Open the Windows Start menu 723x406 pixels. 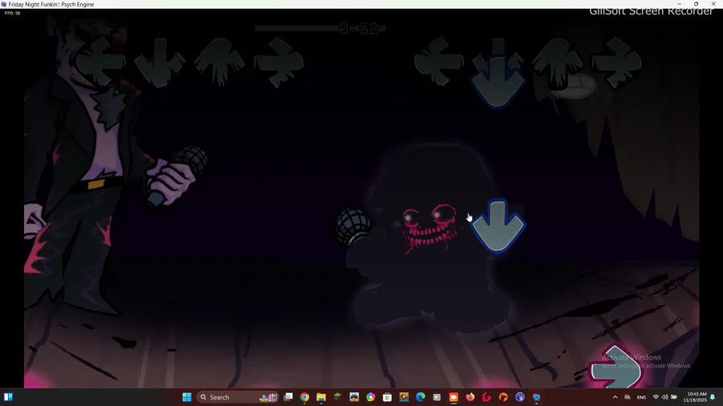coord(186,397)
